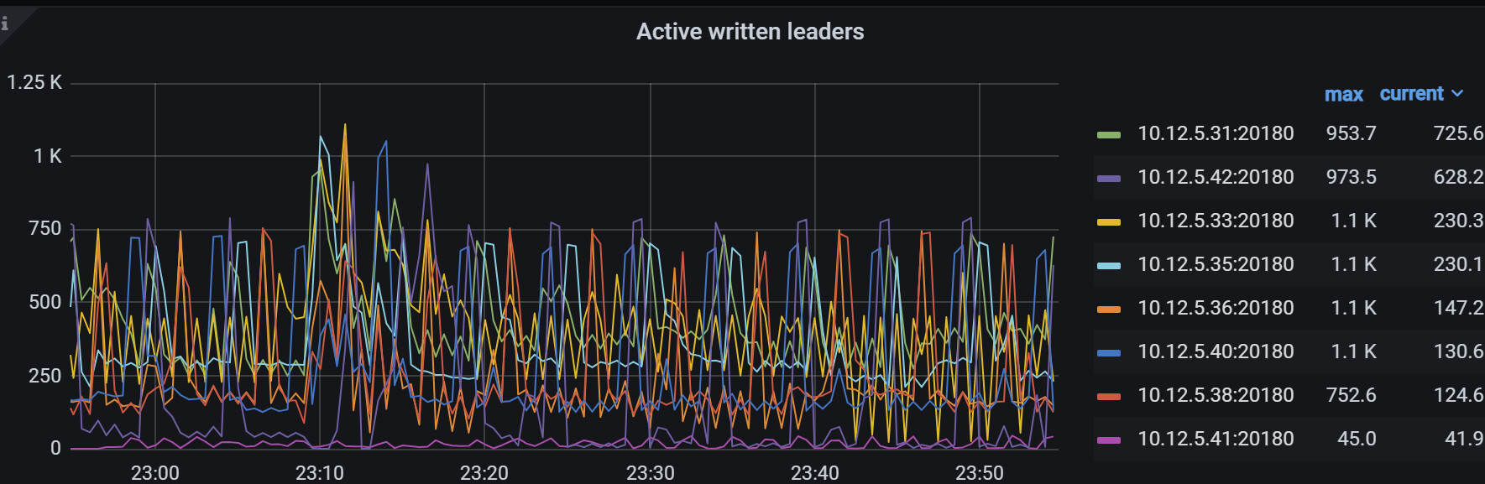Click the 23:00 x-axis time label

click(155, 473)
